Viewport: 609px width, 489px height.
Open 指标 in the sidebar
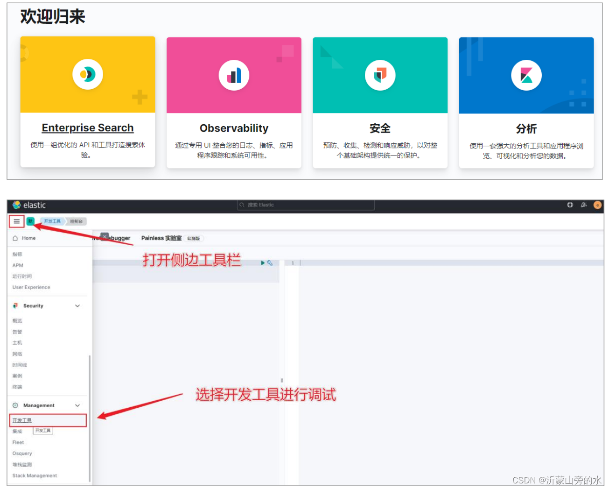tap(17, 255)
